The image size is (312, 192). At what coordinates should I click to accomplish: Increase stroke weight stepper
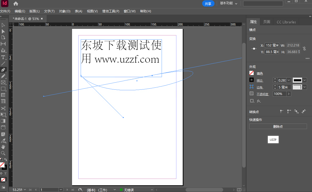coord(275,79)
